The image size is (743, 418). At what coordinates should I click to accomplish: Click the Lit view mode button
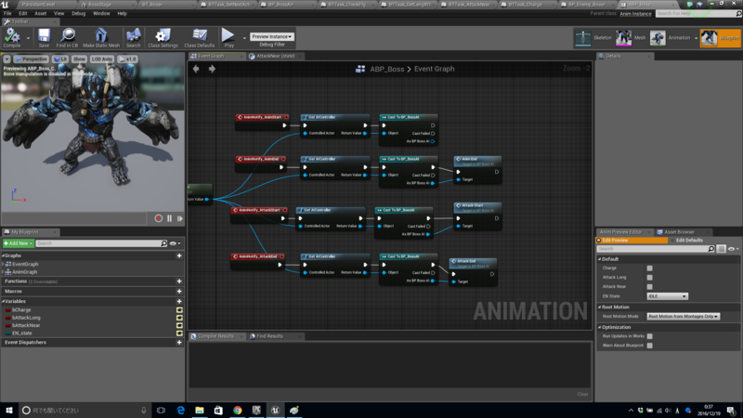pyautogui.click(x=60, y=59)
